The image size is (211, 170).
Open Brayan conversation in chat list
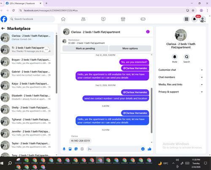[27, 61]
